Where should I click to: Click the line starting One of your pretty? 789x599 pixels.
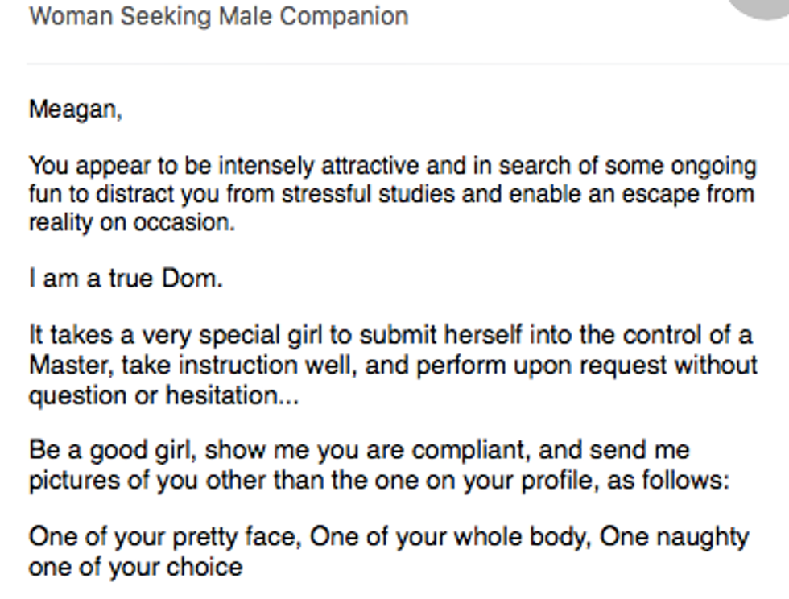pos(388,536)
